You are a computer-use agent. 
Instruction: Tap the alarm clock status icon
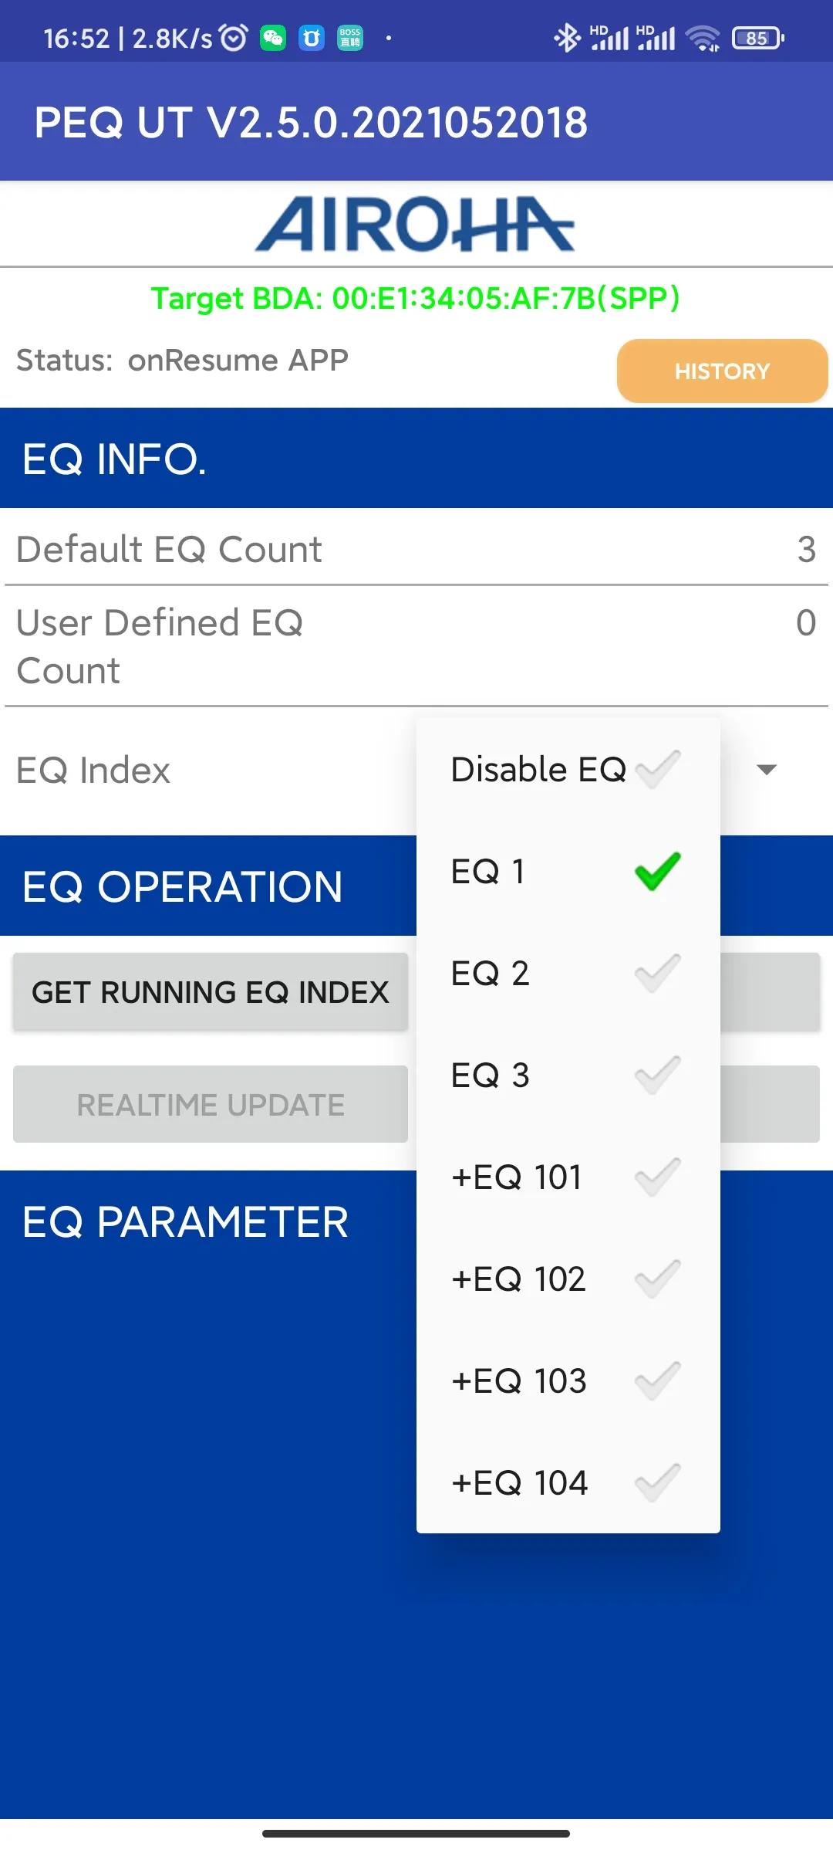pyautogui.click(x=234, y=38)
